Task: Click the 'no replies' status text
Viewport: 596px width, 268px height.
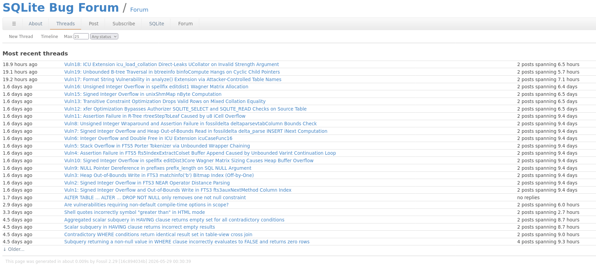Action: [x=528, y=197]
